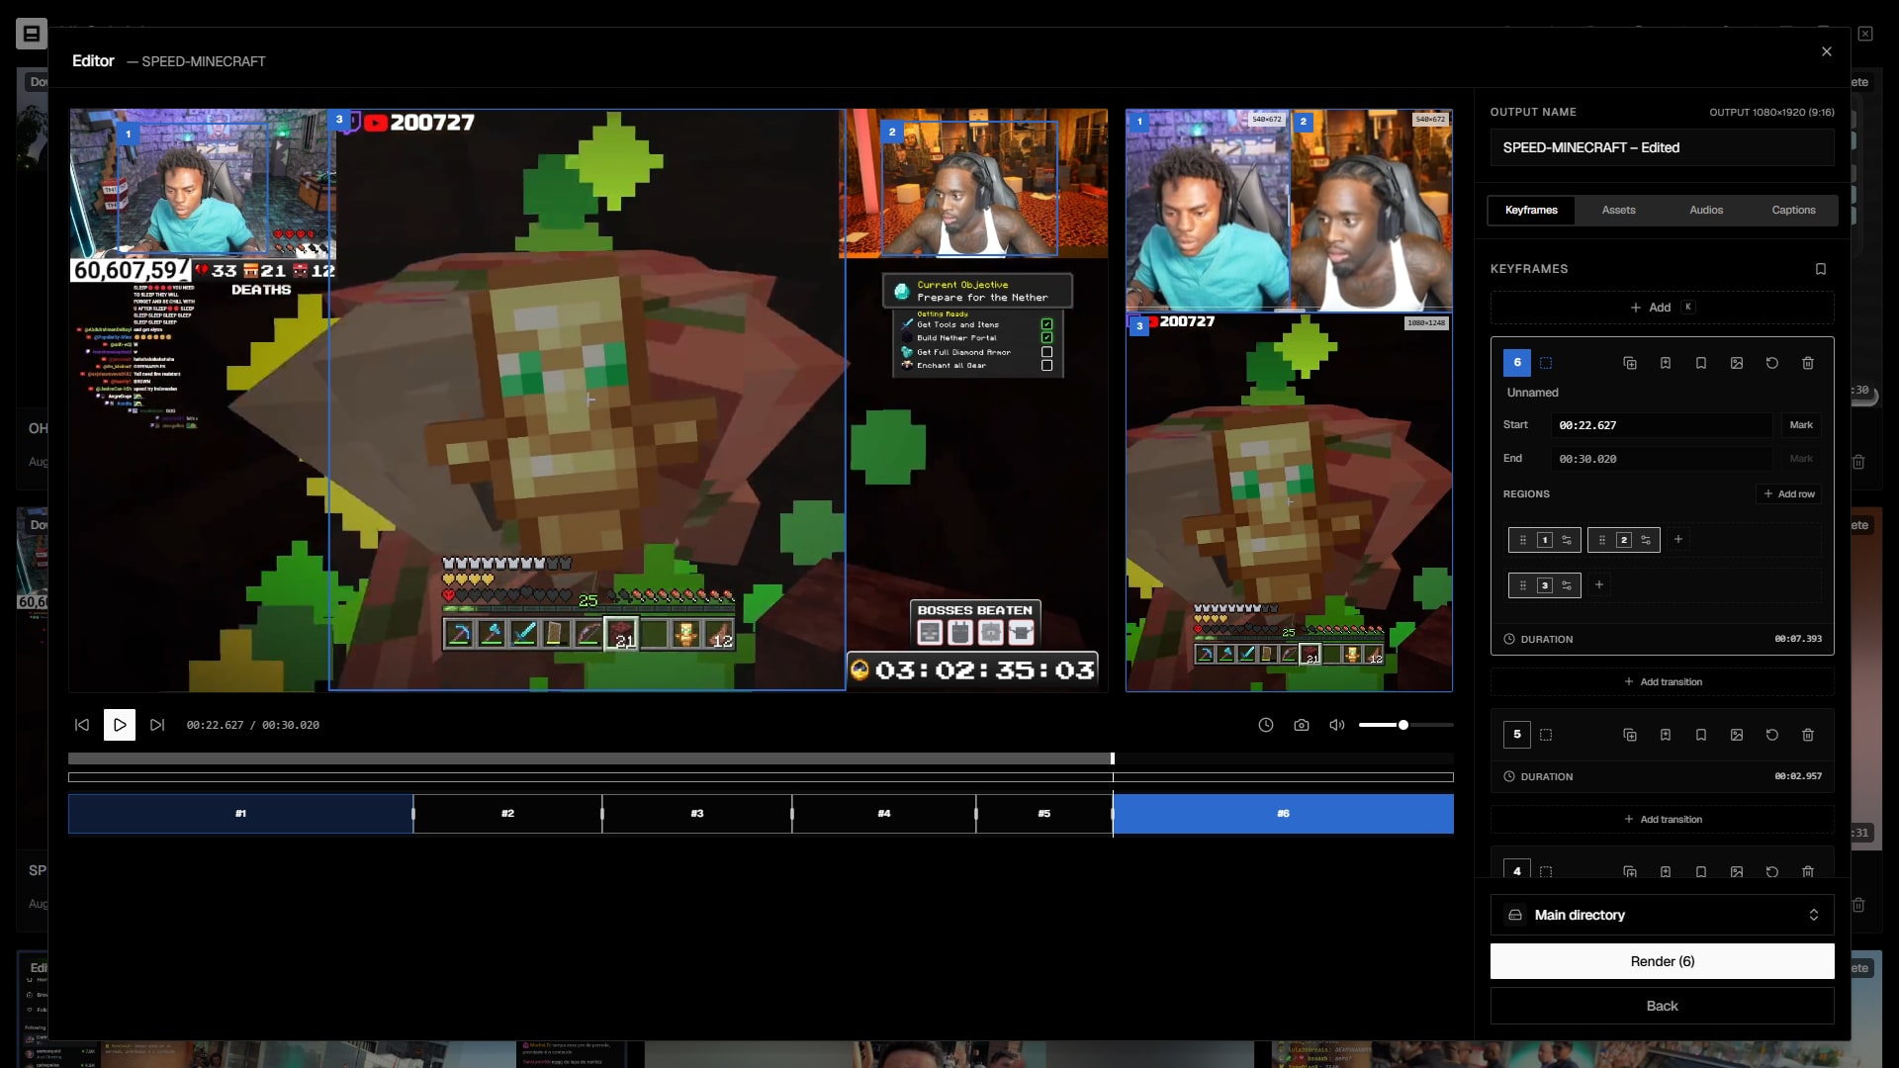Viewport: 1899px width, 1068px height.
Task: Select timeline segment #4
Action: pyautogui.click(x=884, y=814)
